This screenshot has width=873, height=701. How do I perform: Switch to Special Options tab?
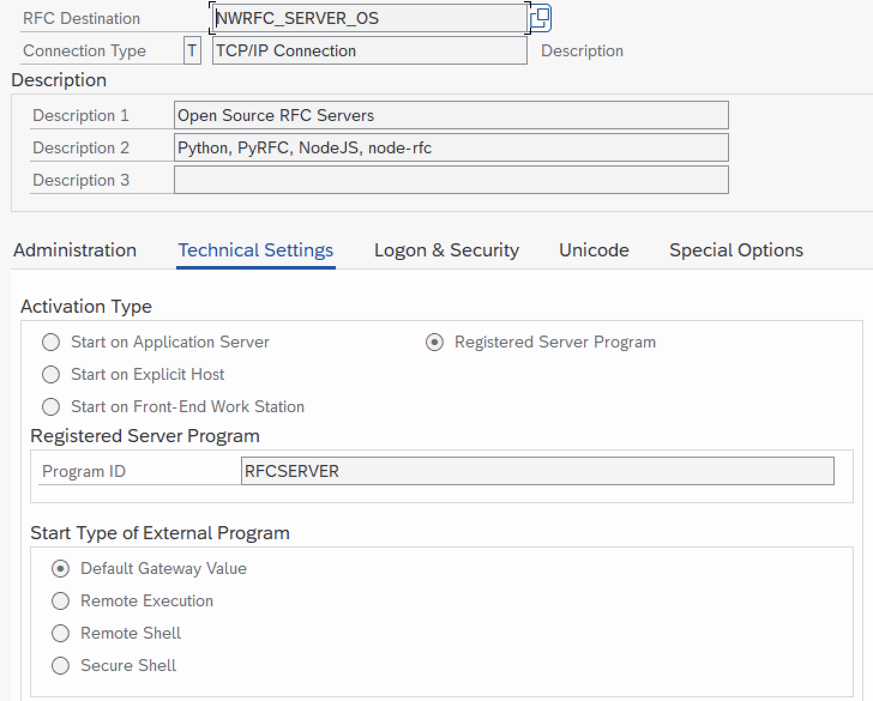(736, 250)
